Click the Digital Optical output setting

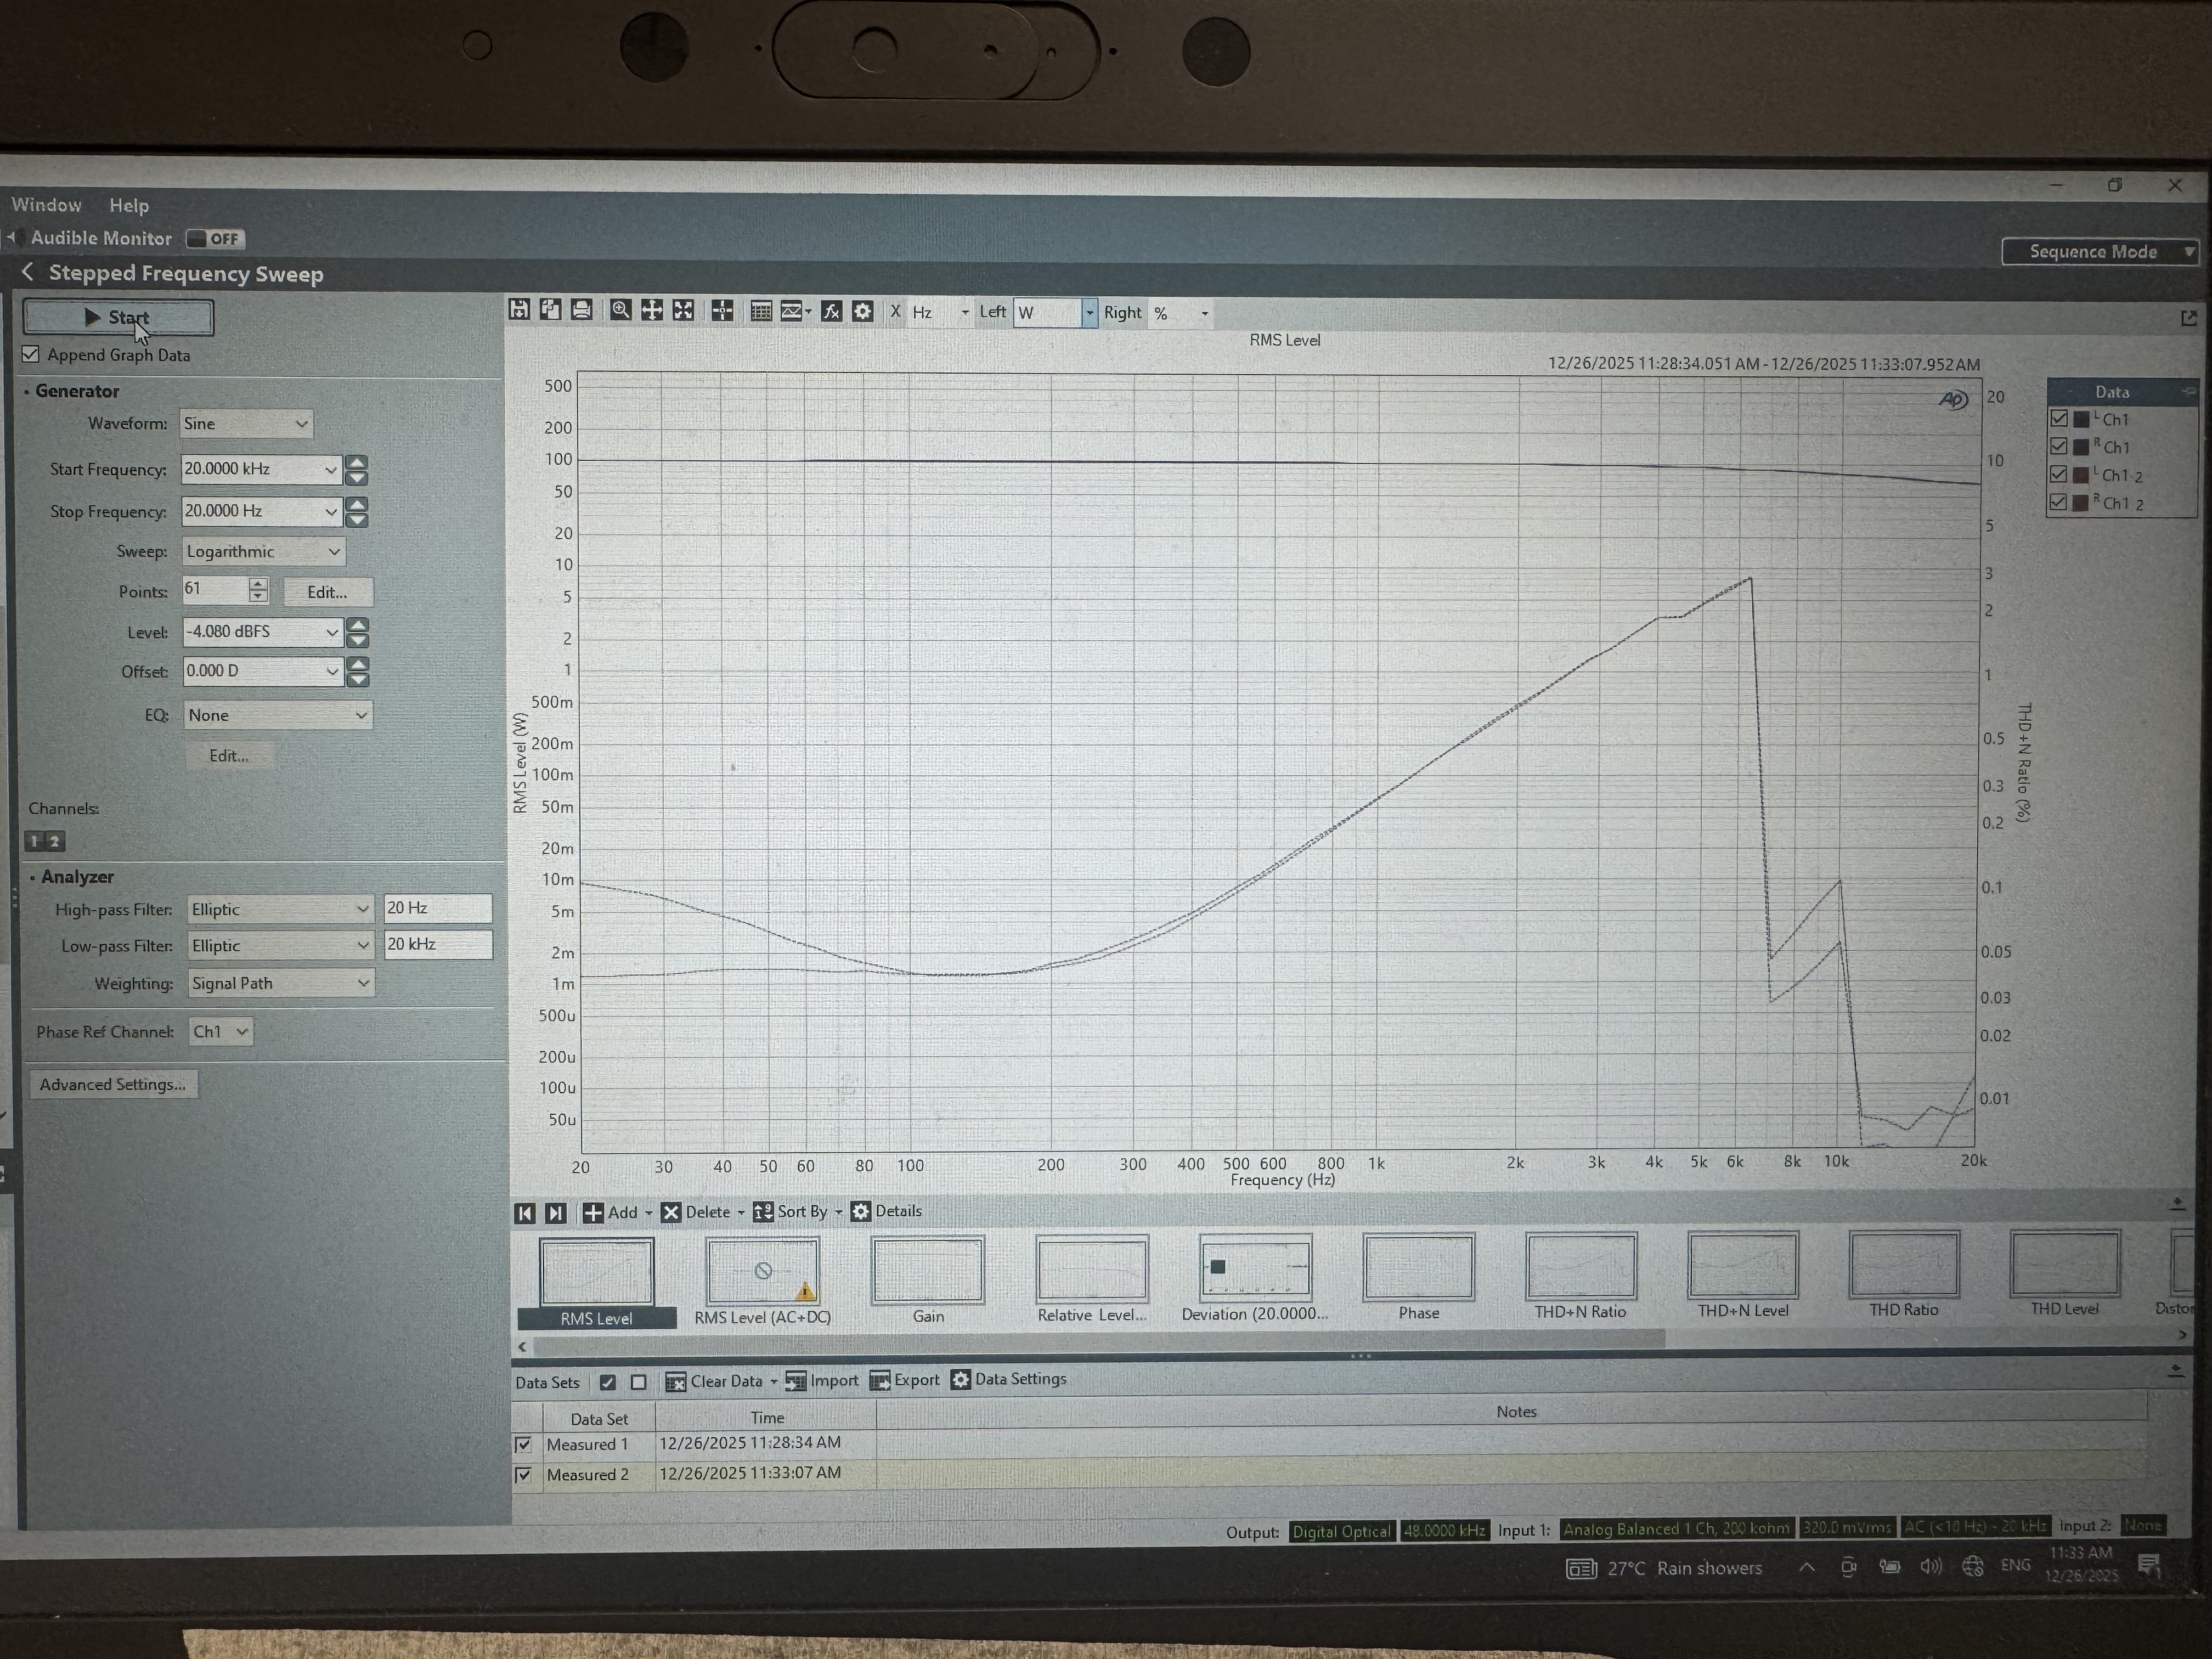click(x=1341, y=1531)
